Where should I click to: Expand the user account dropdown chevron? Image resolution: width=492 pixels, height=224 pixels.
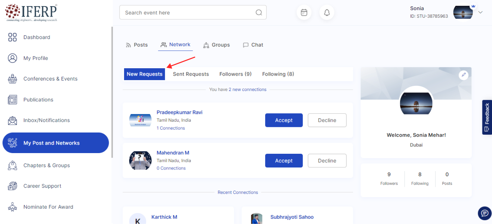point(480,12)
